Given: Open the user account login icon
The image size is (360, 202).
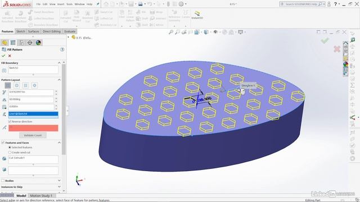Looking at the screenshot, I should click(329, 4).
